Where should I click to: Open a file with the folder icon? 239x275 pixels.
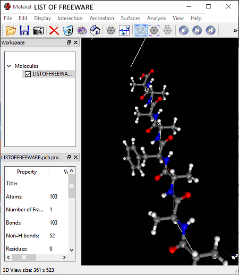tap(11, 30)
